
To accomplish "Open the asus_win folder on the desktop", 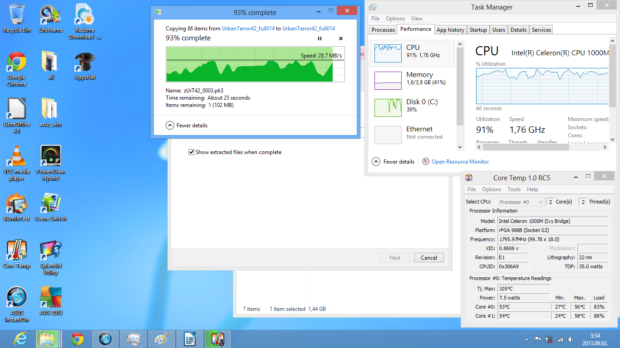I will (51, 113).
